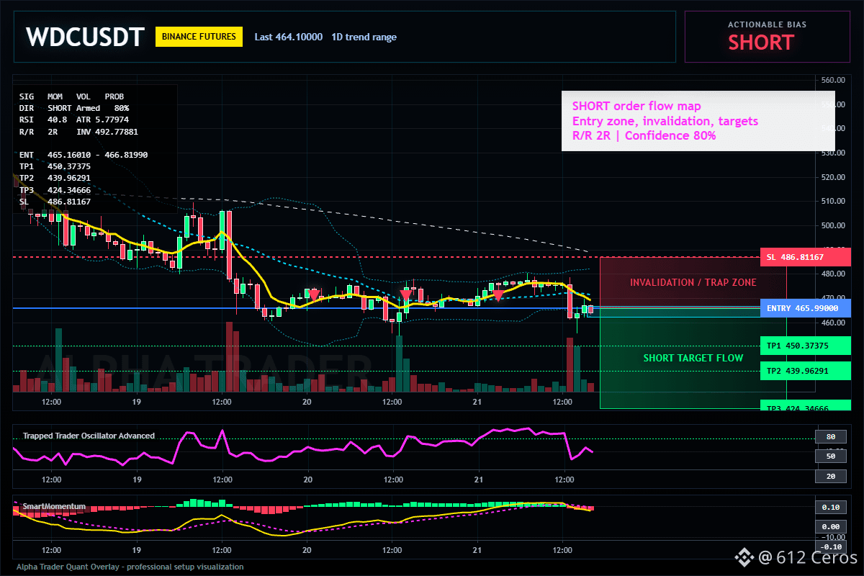
Task: Click the red sell-signal triangle near date 20
Action: click(314, 294)
